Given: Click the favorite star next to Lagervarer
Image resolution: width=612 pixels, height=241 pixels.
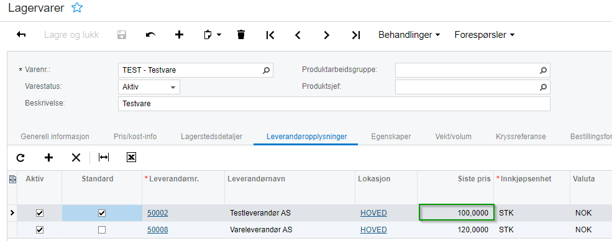Looking at the screenshot, I should (77, 8).
